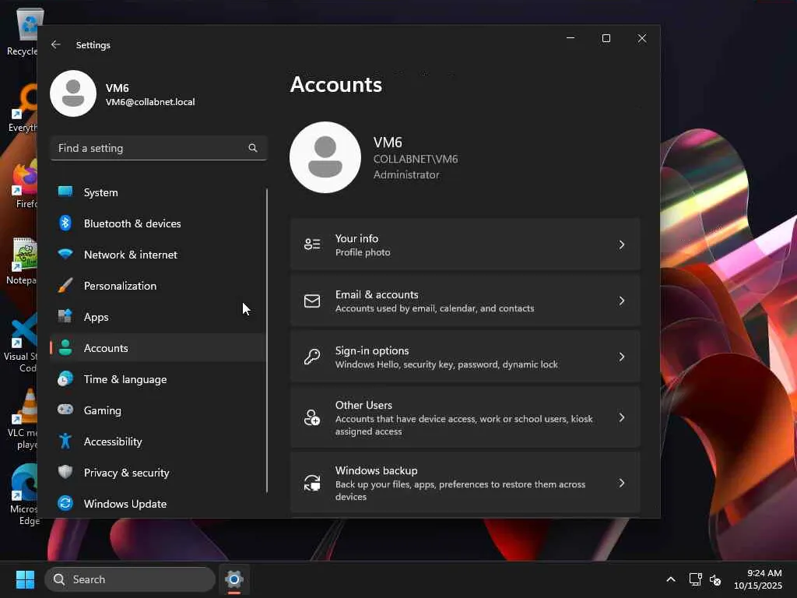Click the Windows Update sidebar label
797x598 pixels.
[125, 504]
